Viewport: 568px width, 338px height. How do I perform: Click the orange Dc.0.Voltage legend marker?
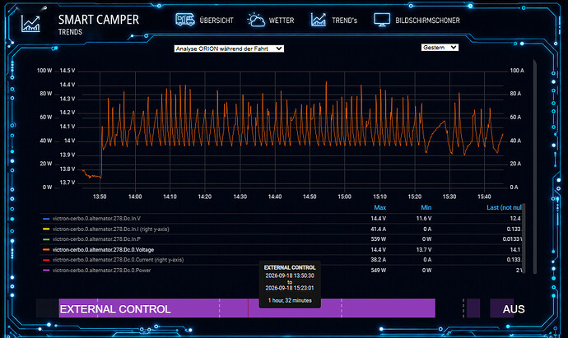tap(46, 250)
